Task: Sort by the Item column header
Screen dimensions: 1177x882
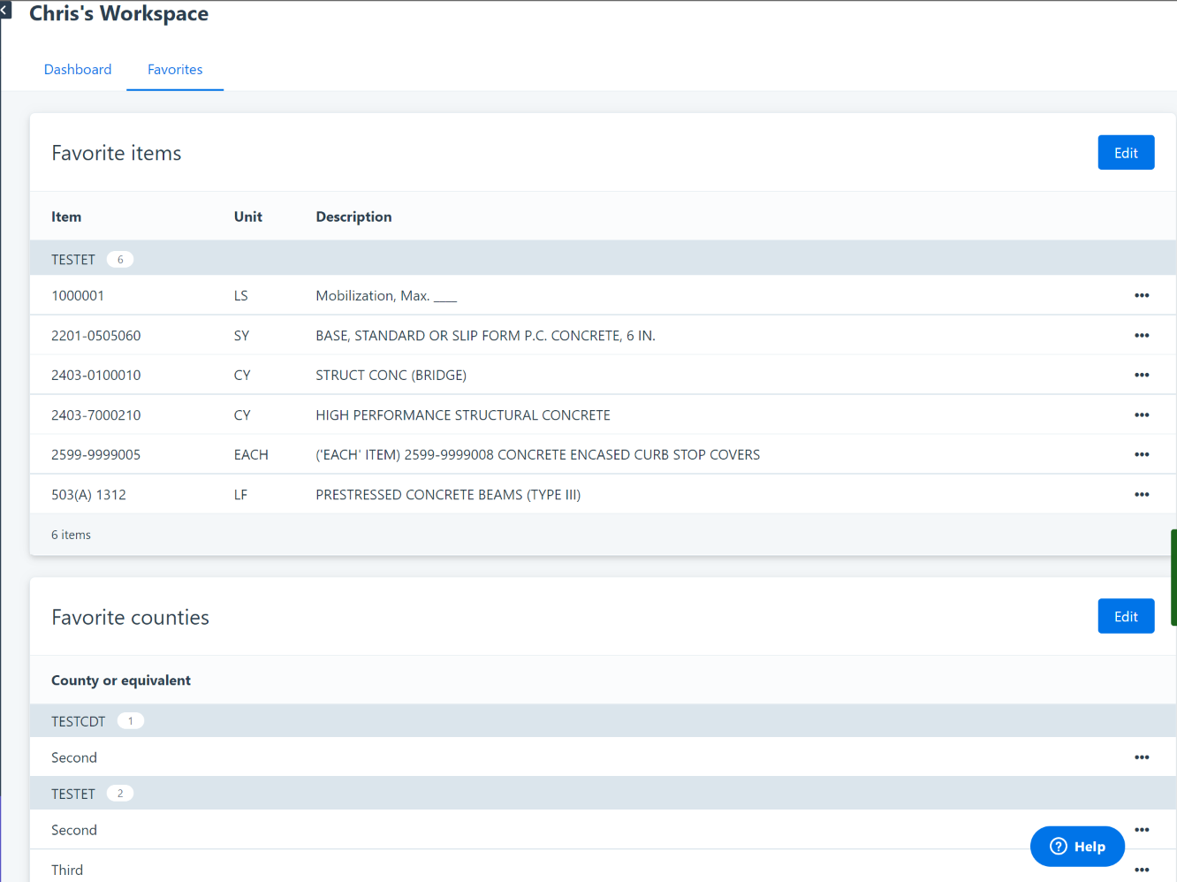Action: click(66, 217)
